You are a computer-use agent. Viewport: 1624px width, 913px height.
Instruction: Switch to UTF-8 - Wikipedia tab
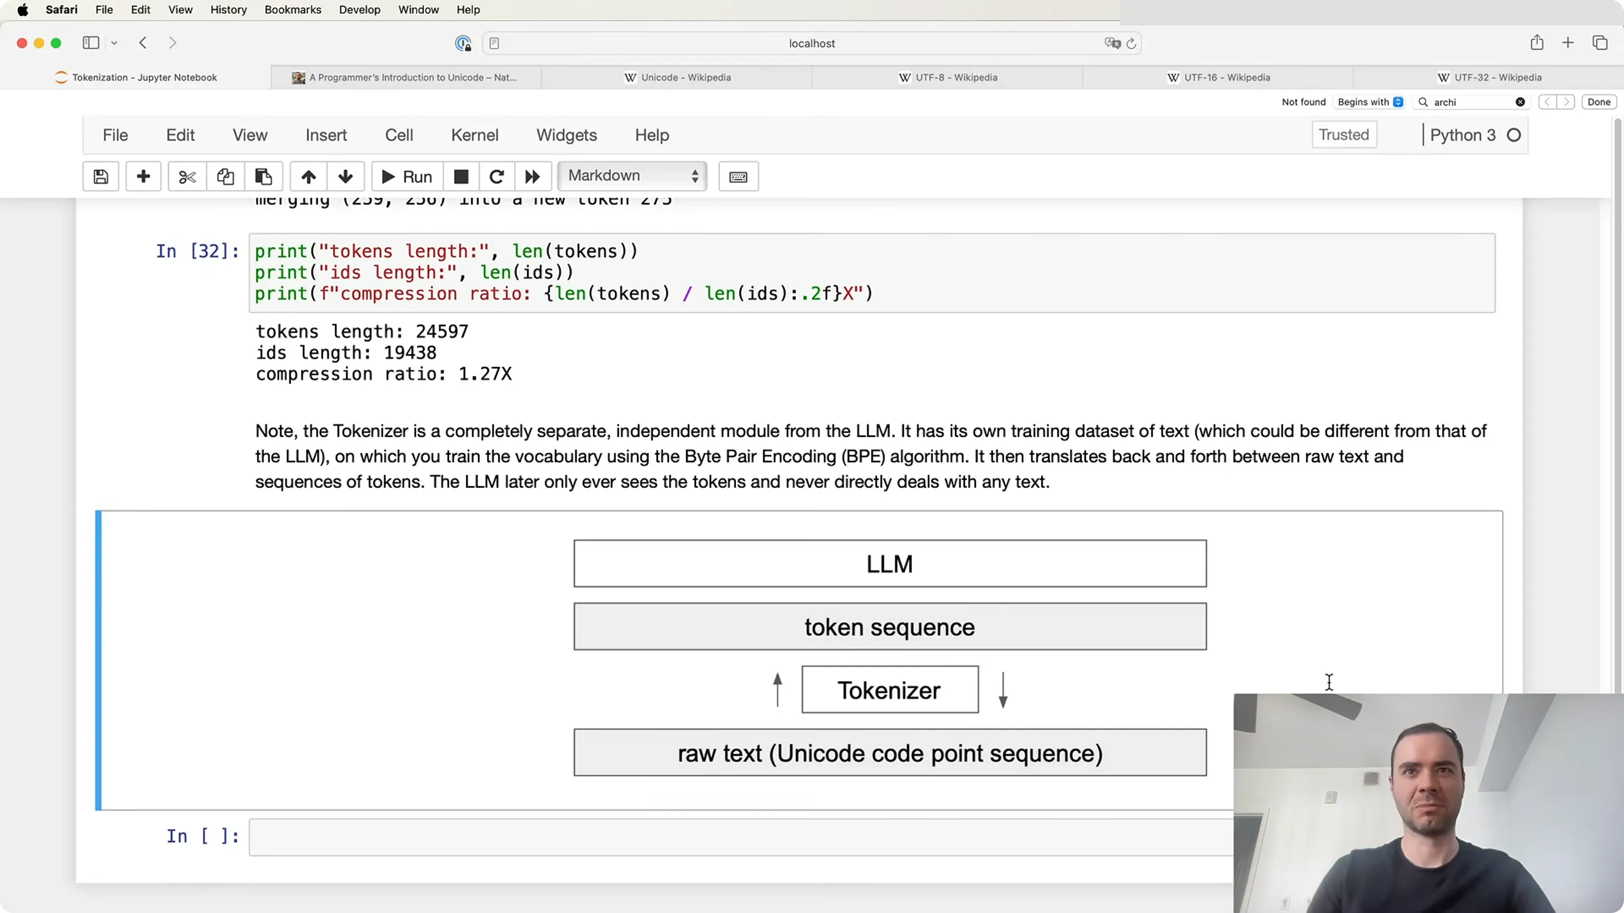click(x=947, y=77)
